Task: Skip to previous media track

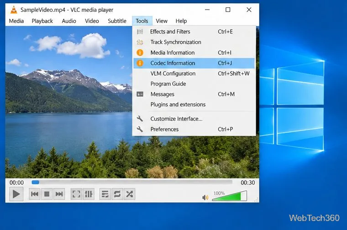Action: 35,194
